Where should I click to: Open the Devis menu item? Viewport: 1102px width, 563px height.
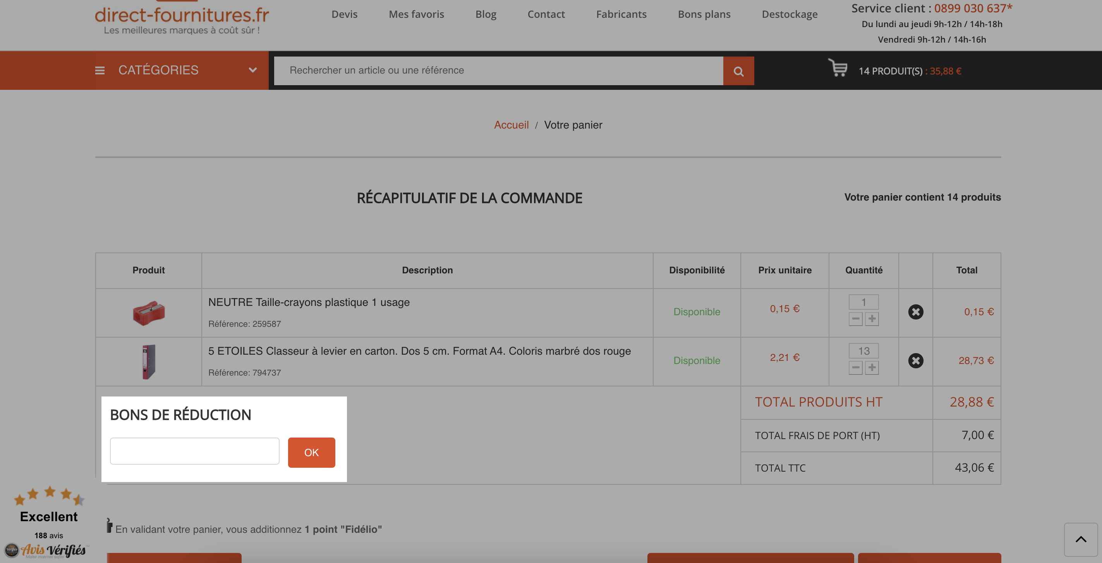344,14
